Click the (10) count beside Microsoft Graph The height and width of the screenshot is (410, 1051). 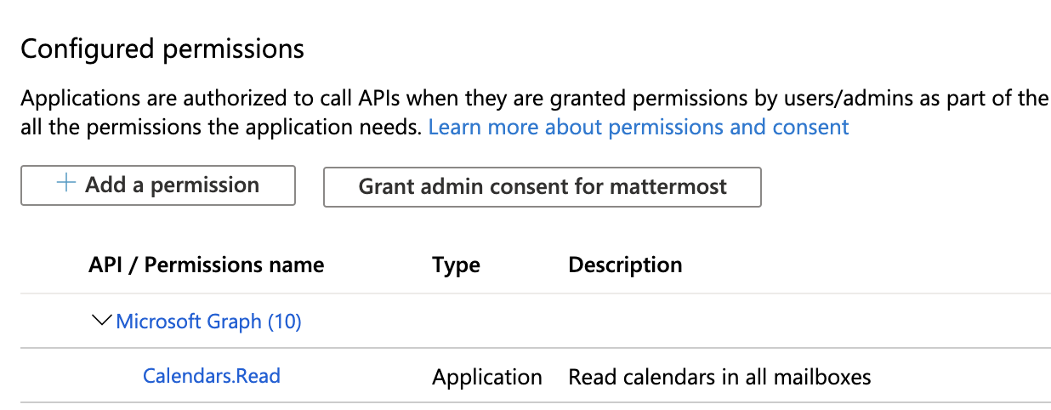tap(284, 322)
